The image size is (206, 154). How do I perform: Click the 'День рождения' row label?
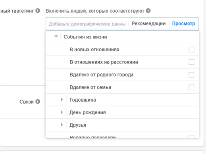88,112
